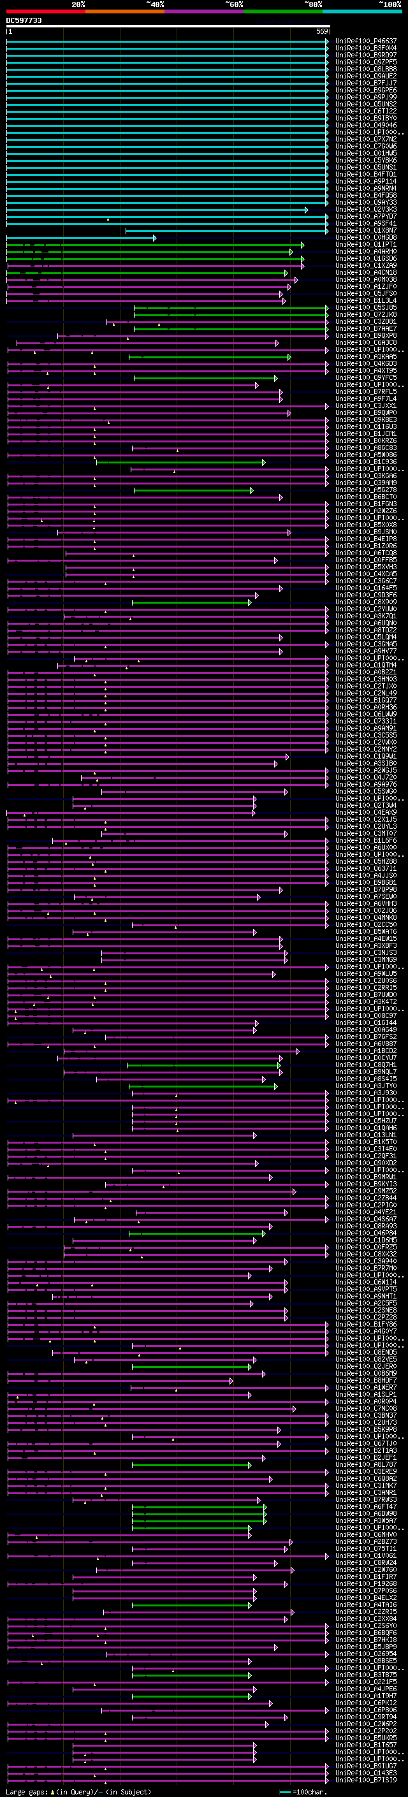Click label UniRef100_A6FT47

[366, 1507]
